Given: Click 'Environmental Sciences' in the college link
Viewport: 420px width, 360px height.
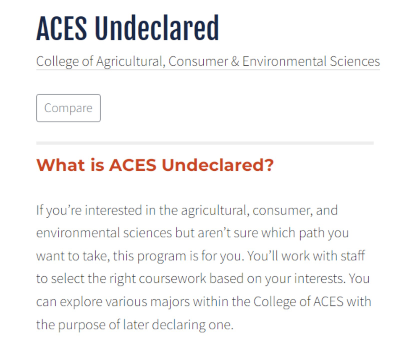Looking at the screenshot, I should click(311, 61).
